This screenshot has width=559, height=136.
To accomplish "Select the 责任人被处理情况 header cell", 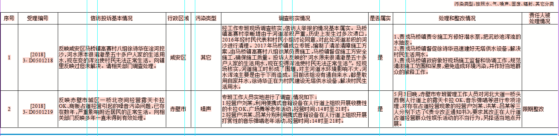I will (540, 18).
